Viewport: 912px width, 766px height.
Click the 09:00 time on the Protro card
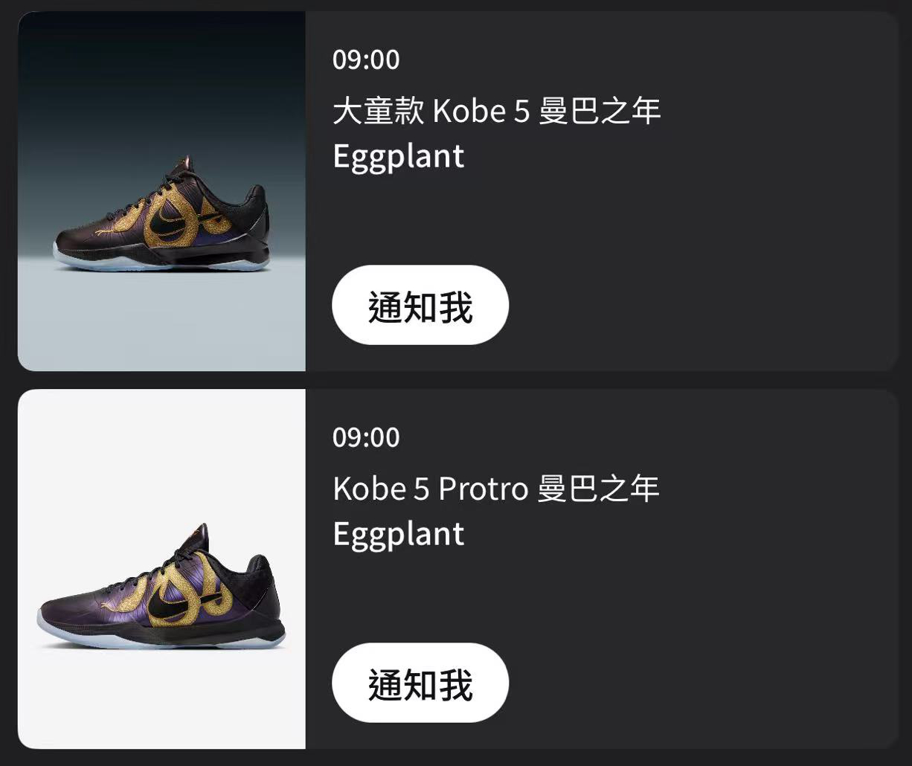point(366,437)
